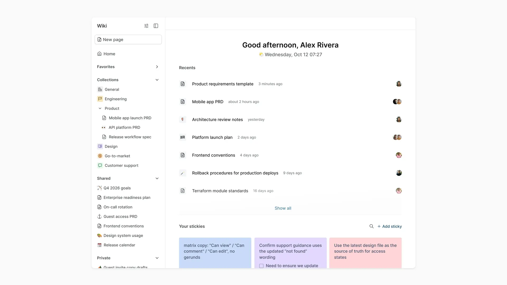
Task: Check the 'Need to ensure we update' checkbox
Action: click(x=261, y=266)
